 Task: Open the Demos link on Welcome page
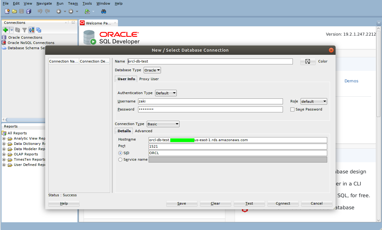click(x=351, y=81)
